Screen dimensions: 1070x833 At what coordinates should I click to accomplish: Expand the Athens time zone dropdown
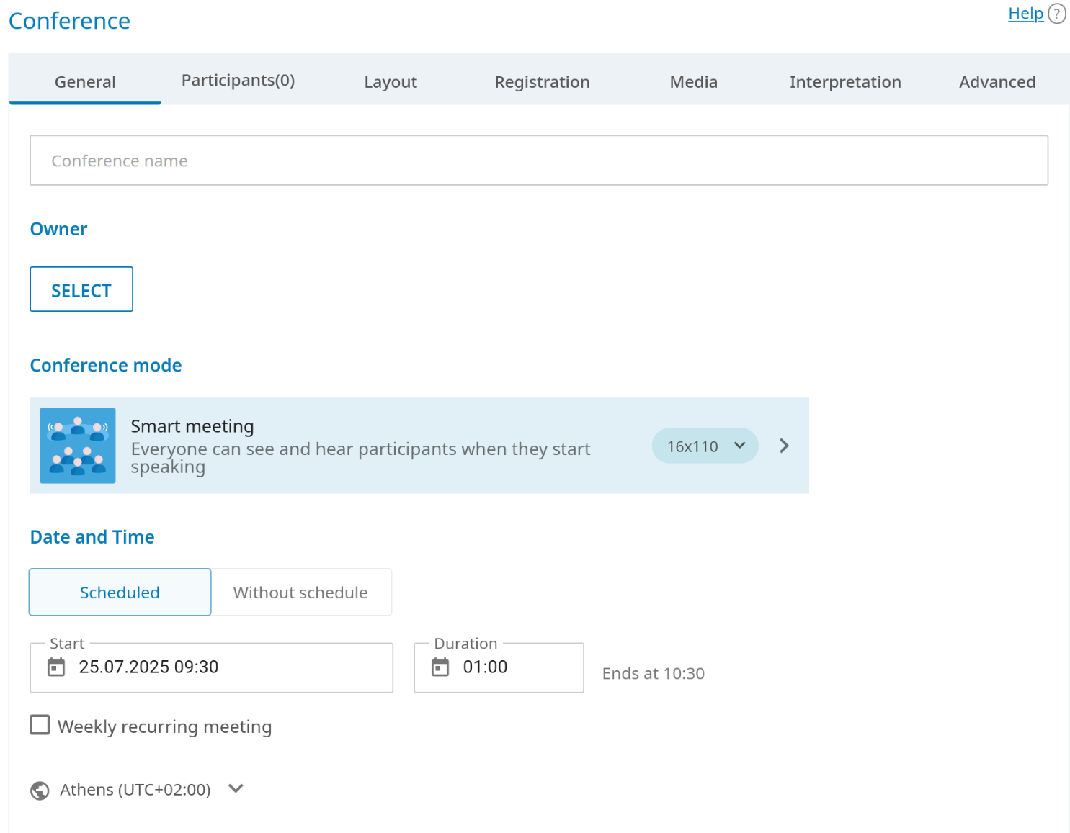[236, 789]
